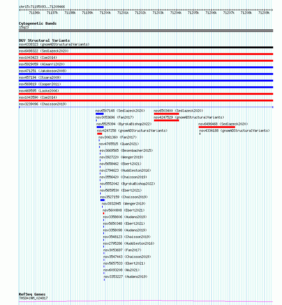Open nsv3353227 (Audano2019) variant
The width and height of the screenshot is (282, 305).
click(125, 277)
